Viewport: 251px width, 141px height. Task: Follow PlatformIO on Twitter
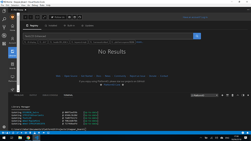click(x=57, y=17)
